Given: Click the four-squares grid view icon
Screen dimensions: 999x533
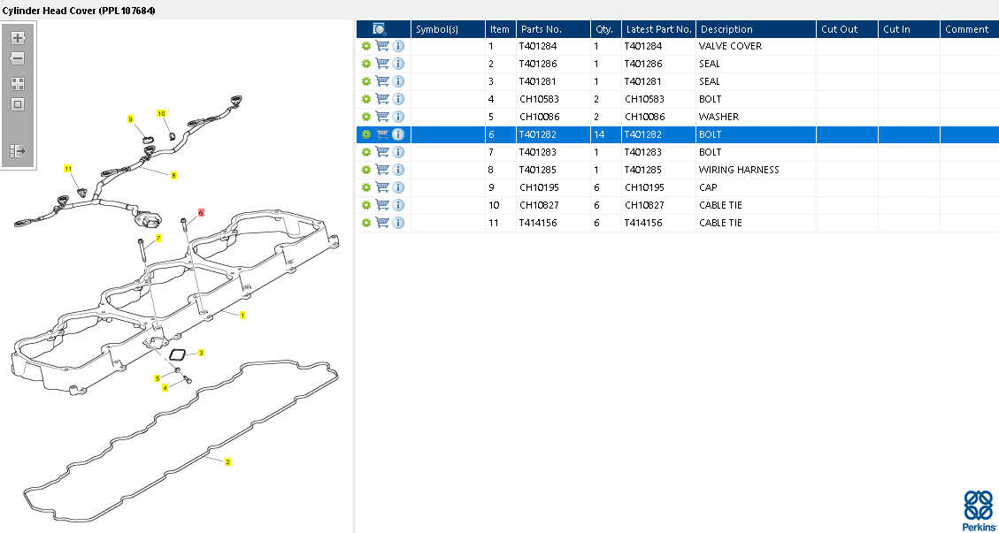Looking at the screenshot, I should pos(18,84).
